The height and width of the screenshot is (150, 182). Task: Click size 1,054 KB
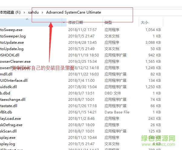click(153, 30)
